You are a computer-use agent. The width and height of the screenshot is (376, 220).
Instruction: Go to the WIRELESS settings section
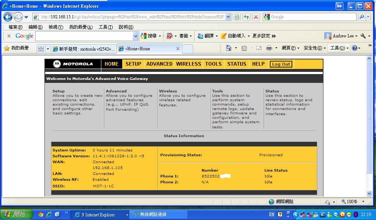tap(188, 64)
